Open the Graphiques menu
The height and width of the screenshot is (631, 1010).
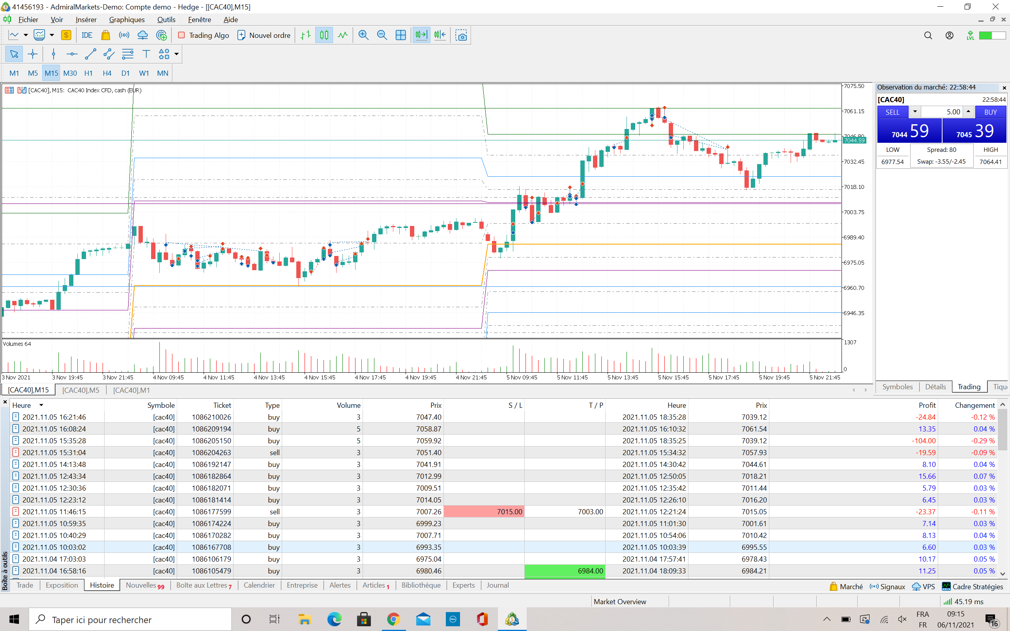coord(127,20)
